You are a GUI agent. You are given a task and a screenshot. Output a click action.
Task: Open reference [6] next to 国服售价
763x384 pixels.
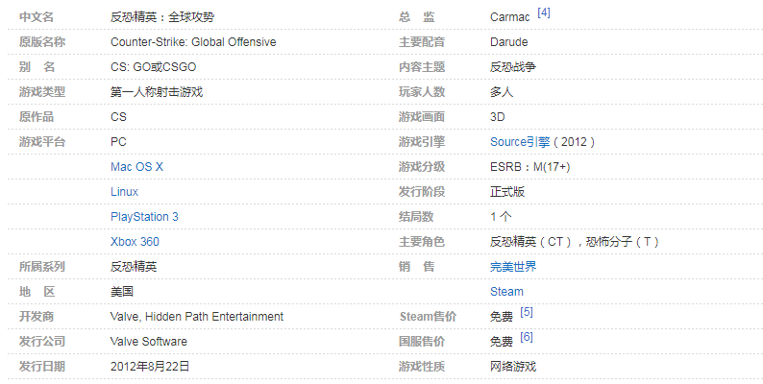(x=527, y=337)
